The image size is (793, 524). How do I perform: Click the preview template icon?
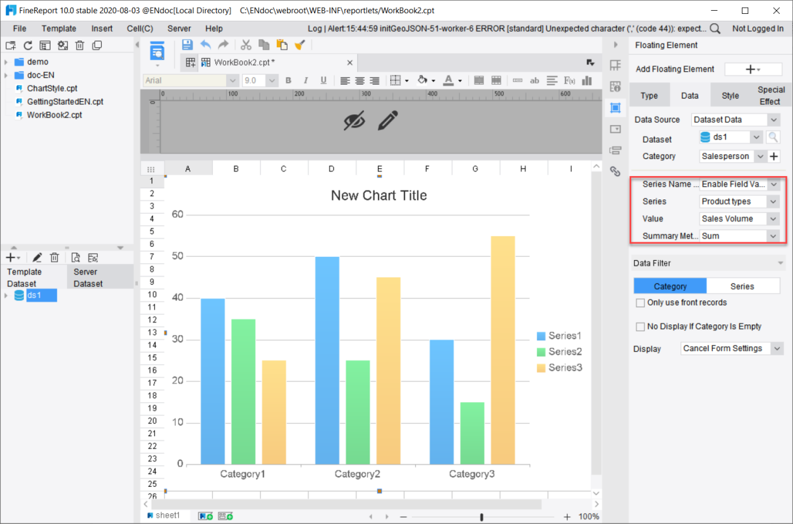157,52
